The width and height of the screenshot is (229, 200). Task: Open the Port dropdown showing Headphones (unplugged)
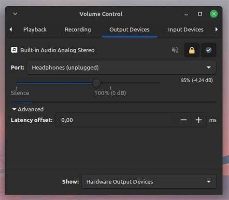tap(121, 67)
